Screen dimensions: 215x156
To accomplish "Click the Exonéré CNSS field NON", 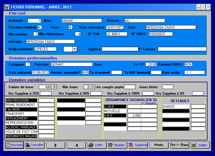I will 188,64.
